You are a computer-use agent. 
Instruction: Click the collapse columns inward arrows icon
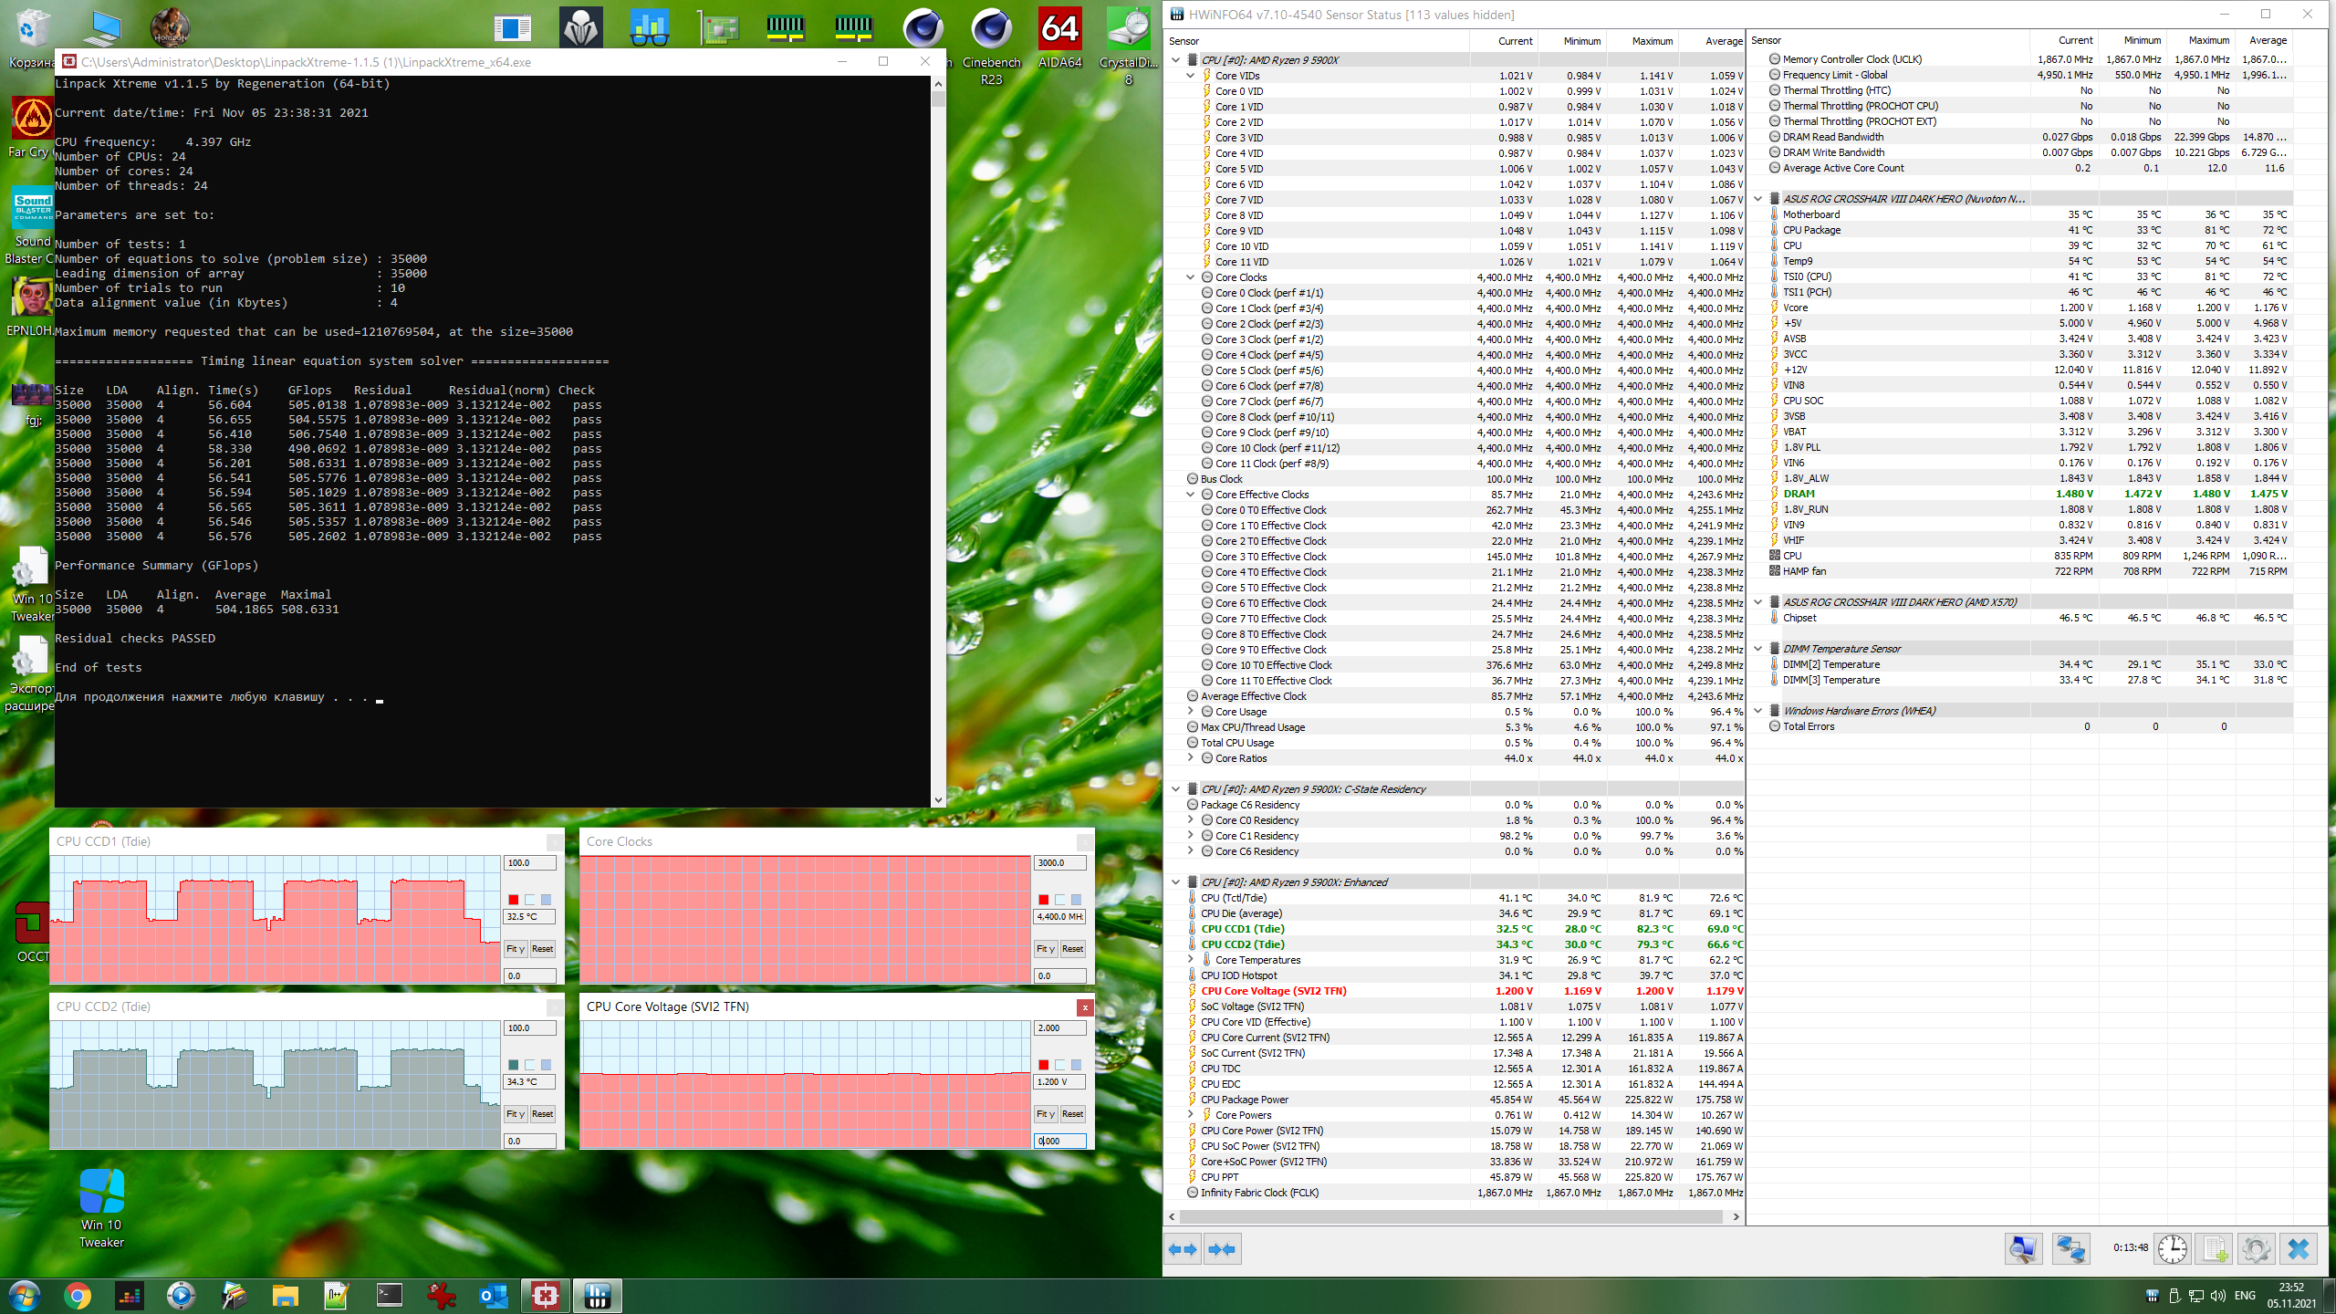(1222, 1248)
